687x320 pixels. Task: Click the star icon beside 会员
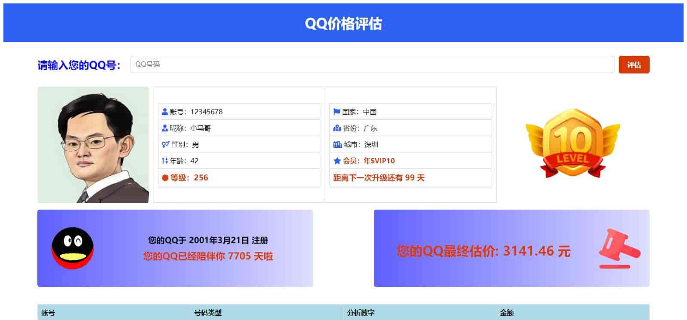point(337,161)
